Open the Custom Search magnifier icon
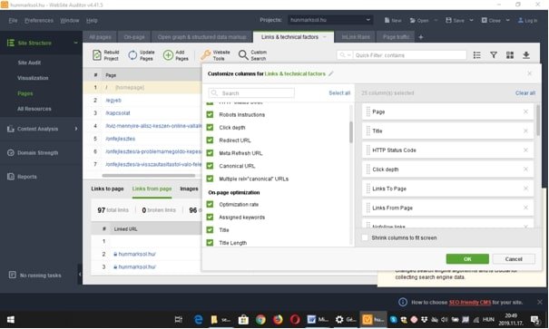Image resolution: width=549 pixels, height=329 pixels. coord(243,55)
